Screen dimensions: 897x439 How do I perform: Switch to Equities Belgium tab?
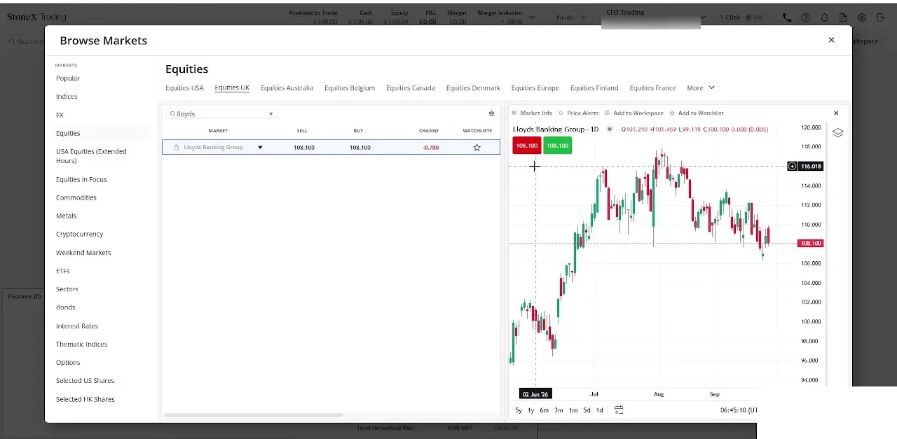[x=350, y=88]
